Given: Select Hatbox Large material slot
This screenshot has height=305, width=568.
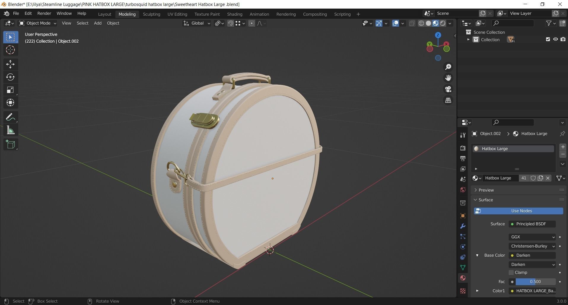Looking at the screenshot, I should tap(513, 149).
